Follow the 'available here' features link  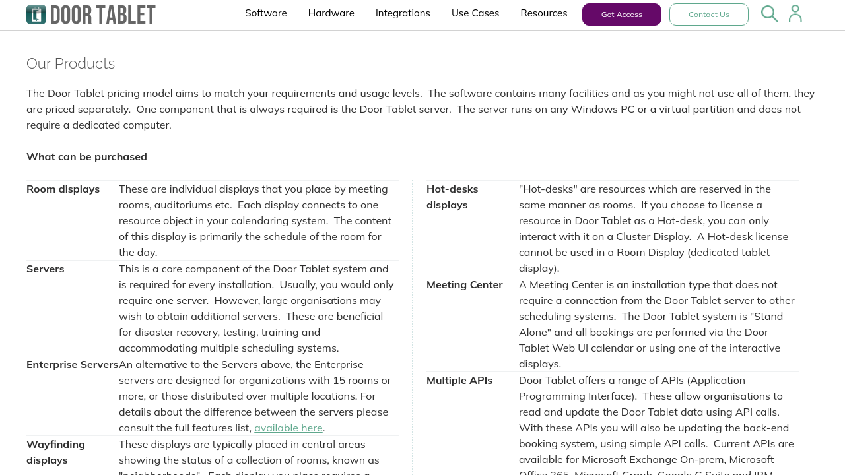(x=288, y=427)
